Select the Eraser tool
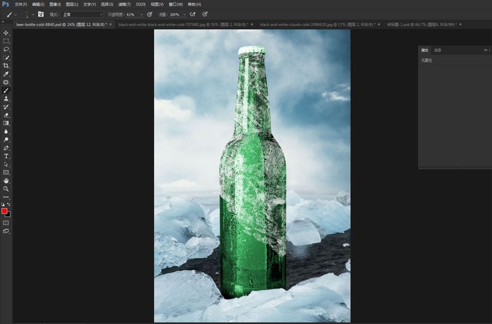Viewport: 492px width, 324px height. [x=7, y=115]
